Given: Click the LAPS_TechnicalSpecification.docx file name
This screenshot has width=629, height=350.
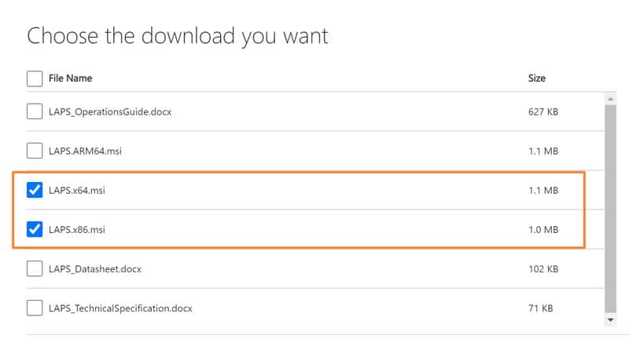Looking at the screenshot, I should pos(120,308).
